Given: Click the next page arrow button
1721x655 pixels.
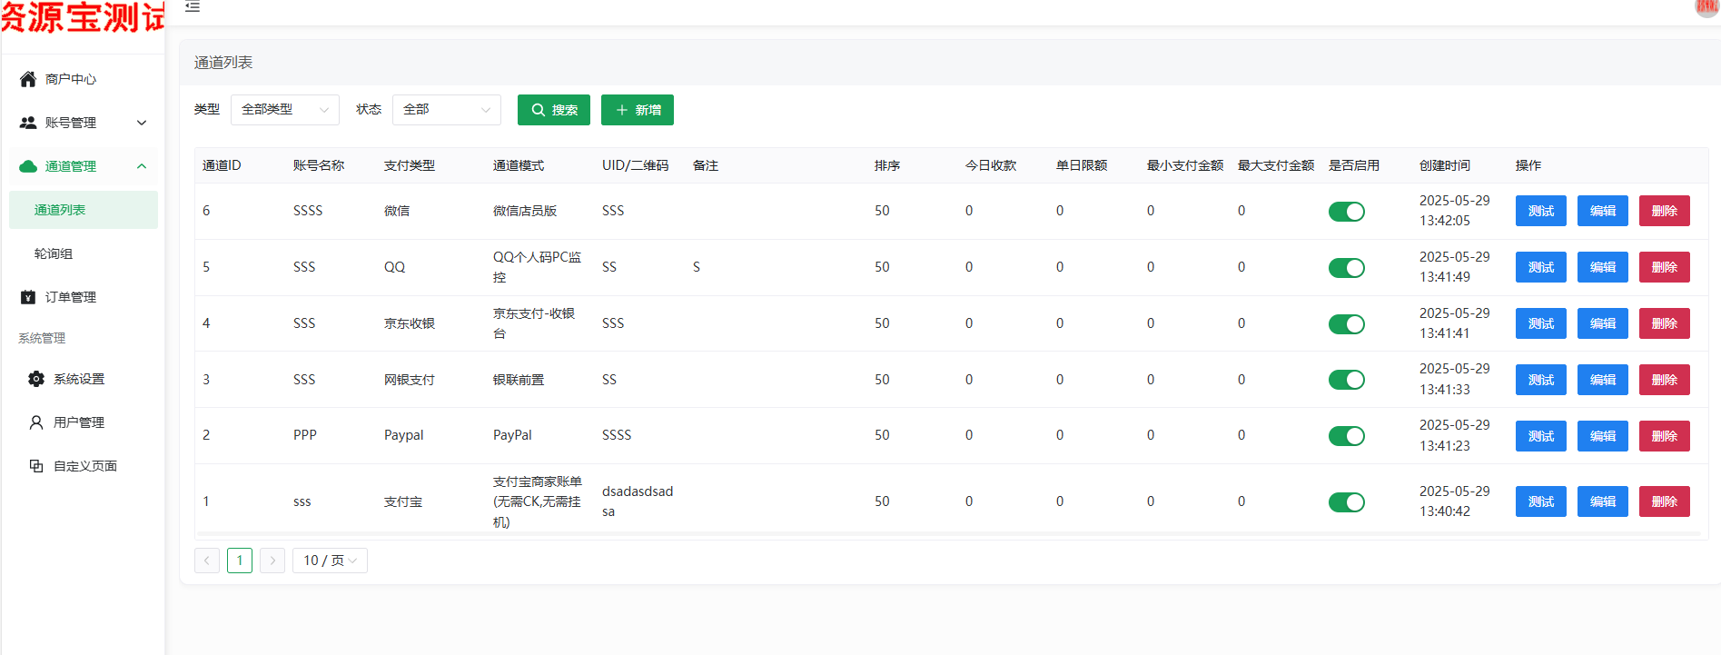Looking at the screenshot, I should click(x=272, y=561).
